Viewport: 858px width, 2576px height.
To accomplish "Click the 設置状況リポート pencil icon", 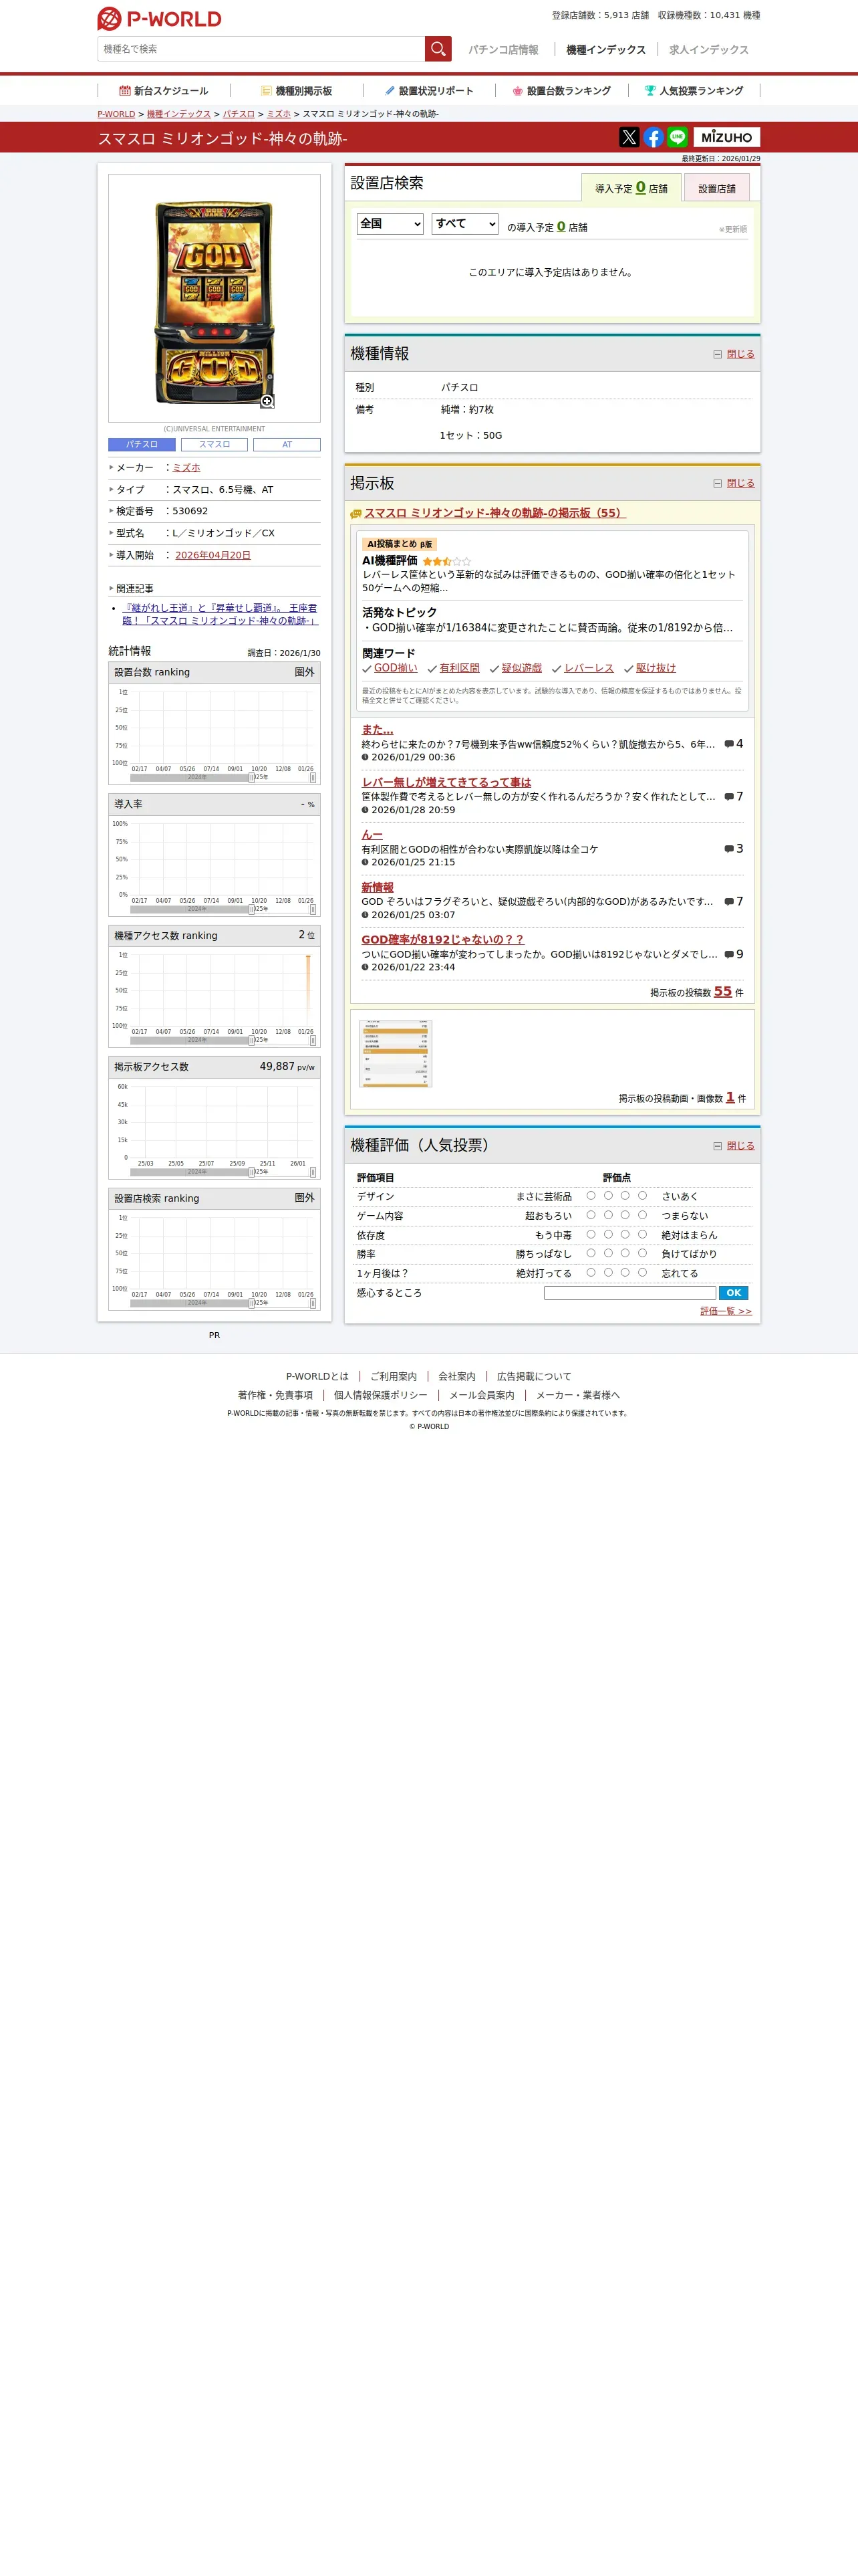I will [390, 91].
